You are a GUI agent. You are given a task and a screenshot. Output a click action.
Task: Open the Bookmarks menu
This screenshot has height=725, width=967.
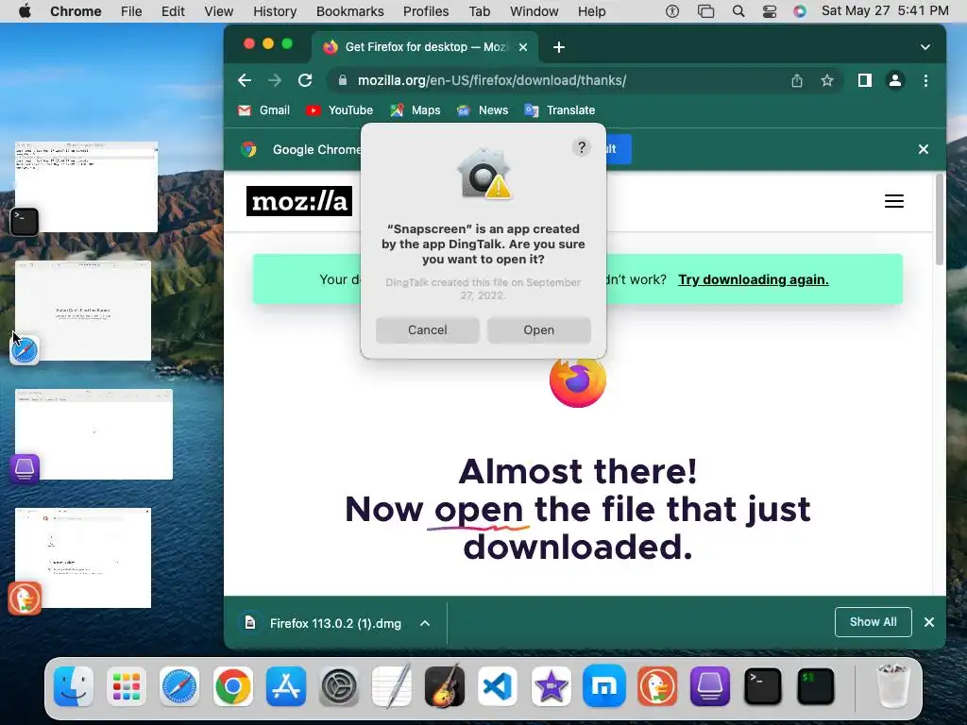coord(350,11)
